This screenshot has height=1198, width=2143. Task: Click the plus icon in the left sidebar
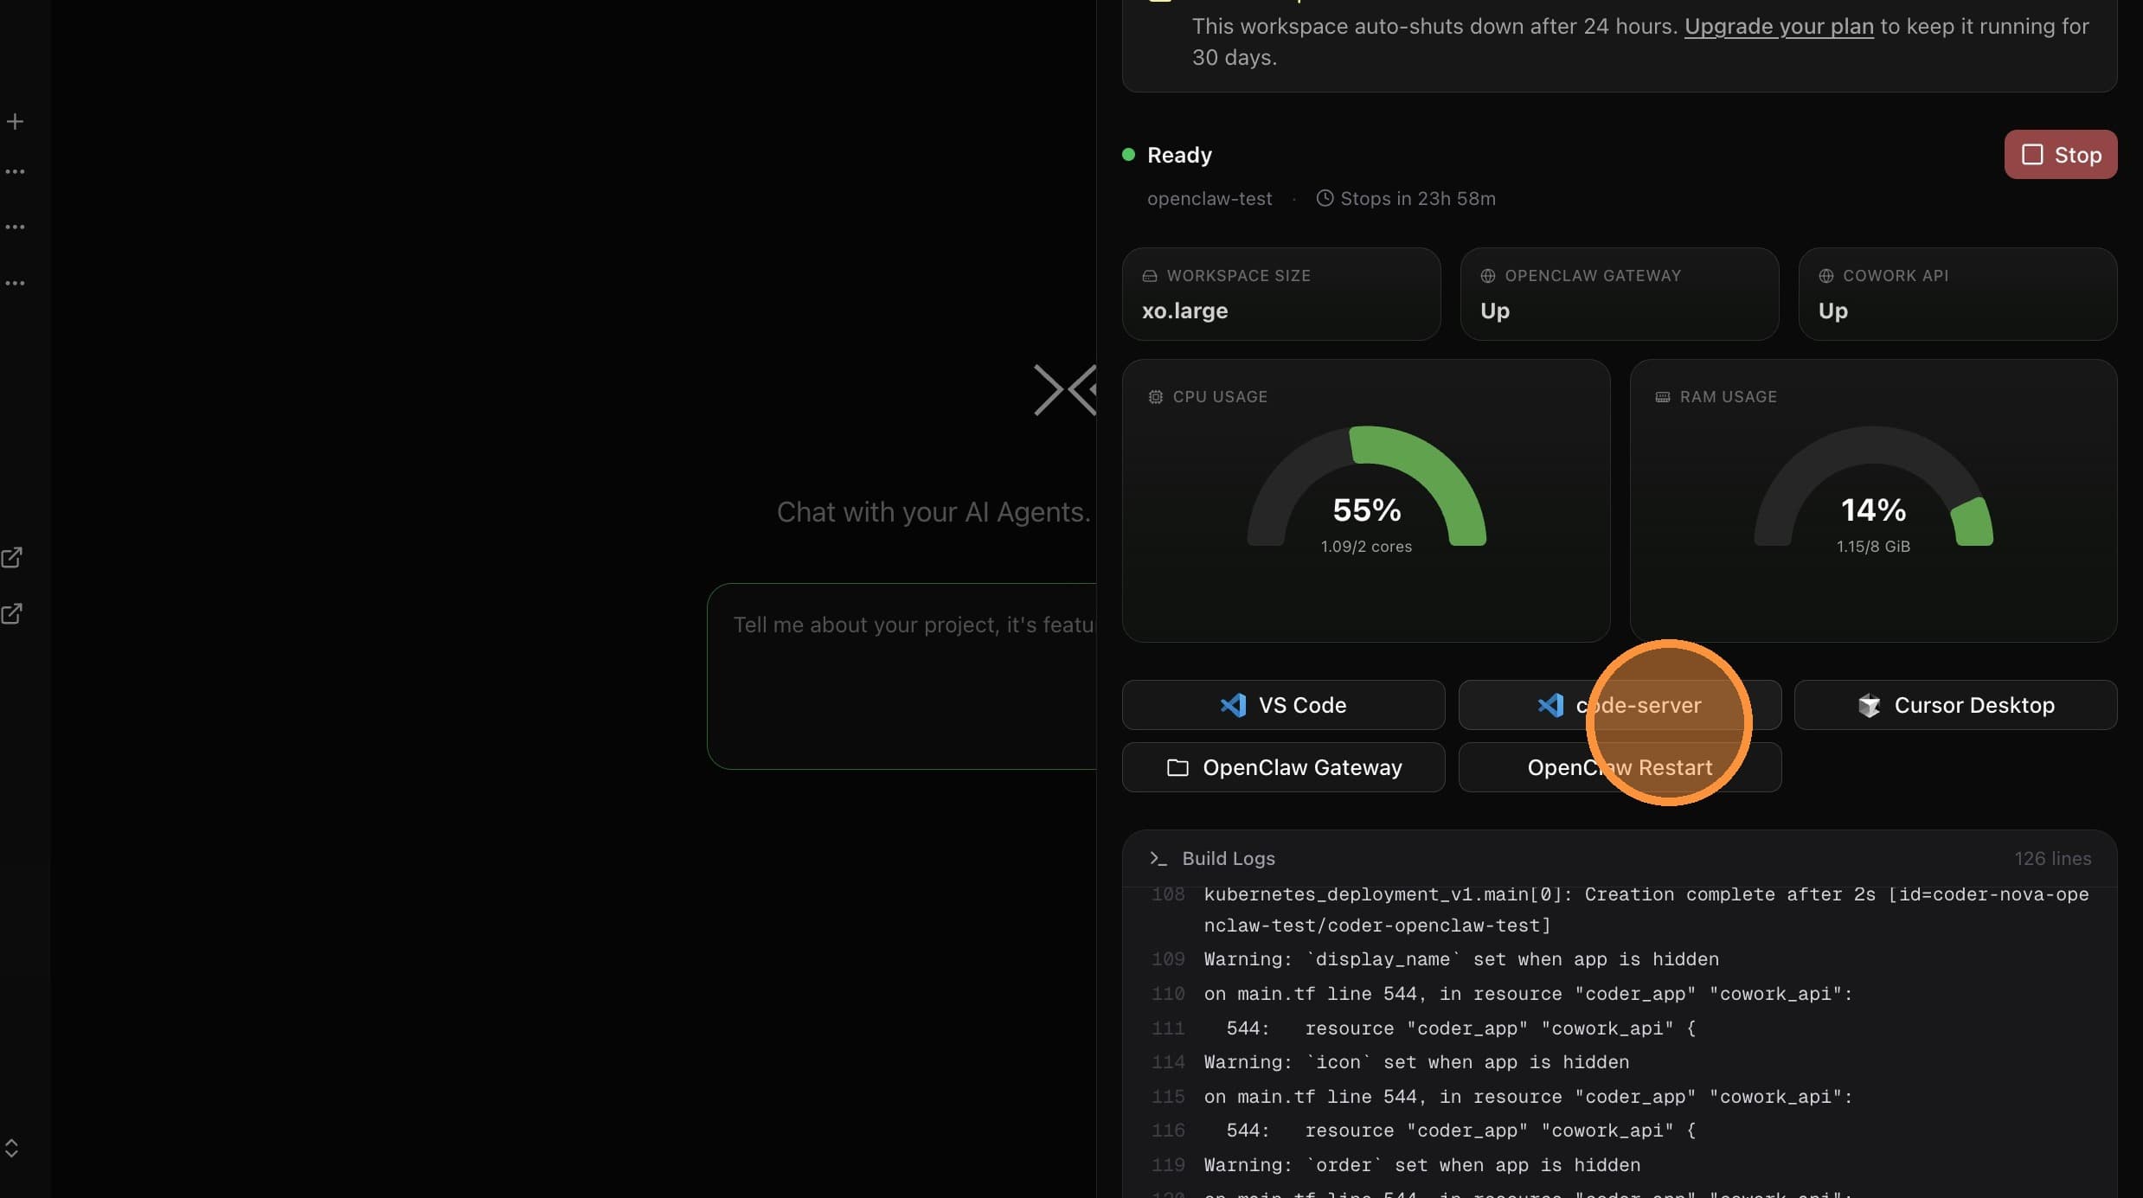point(15,121)
